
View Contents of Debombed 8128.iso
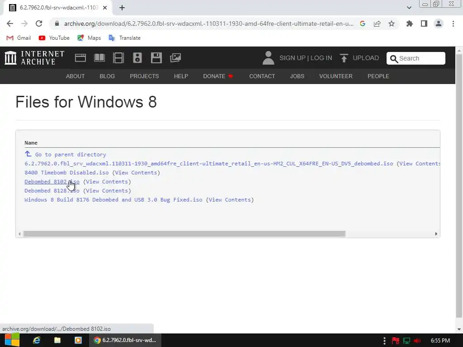107,191
